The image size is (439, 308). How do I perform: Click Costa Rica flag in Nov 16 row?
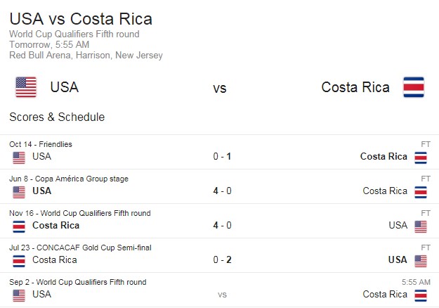19,226
